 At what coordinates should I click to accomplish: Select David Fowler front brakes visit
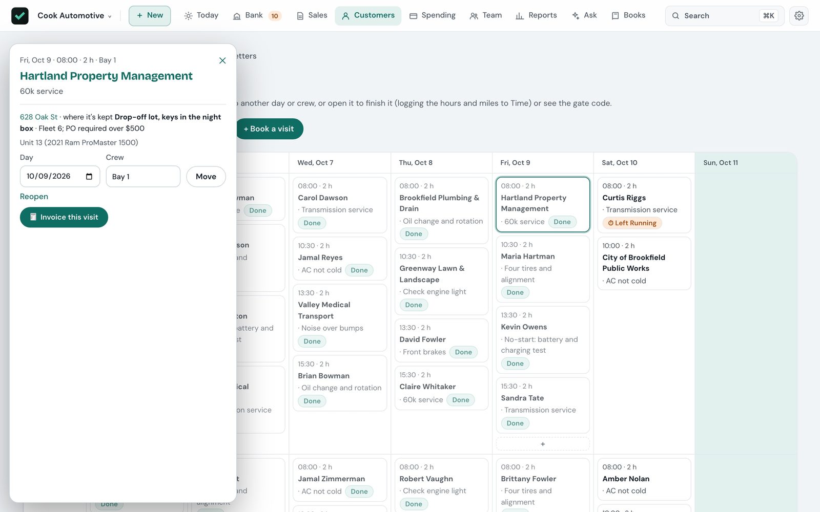[441, 340]
